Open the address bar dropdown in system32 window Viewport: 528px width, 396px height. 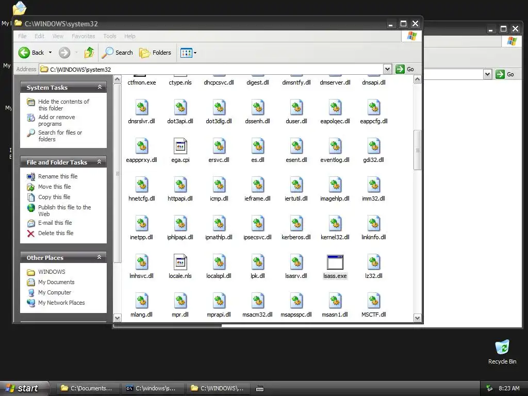point(387,69)
